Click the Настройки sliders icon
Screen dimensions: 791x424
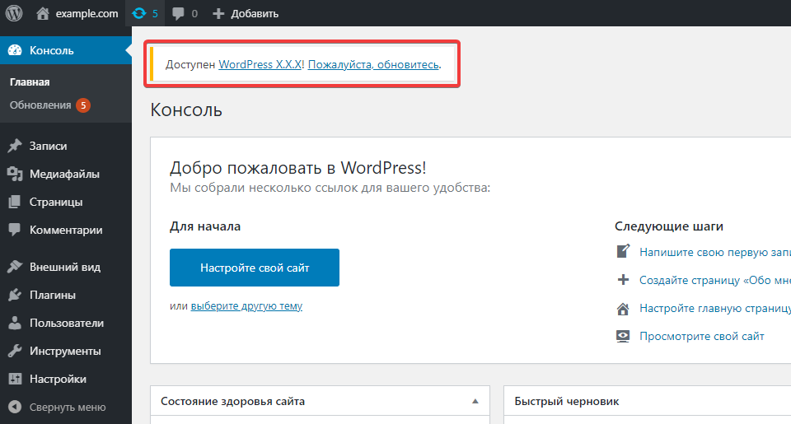(15, 379)
